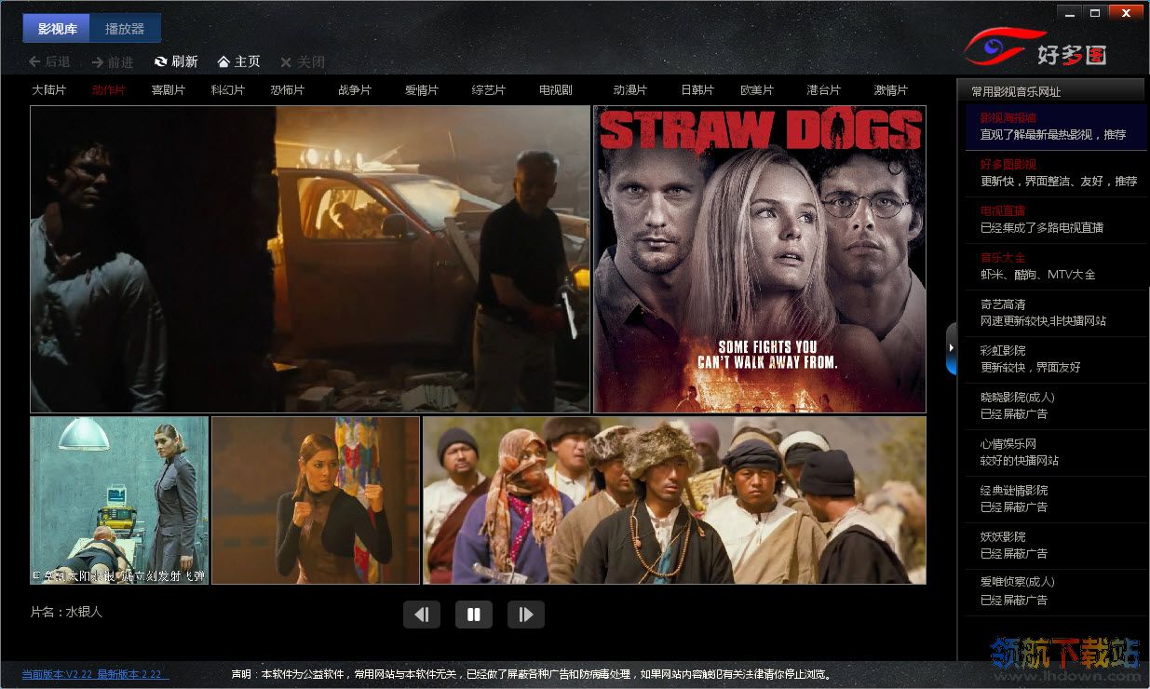Open the large truck scene thumbnail
Screen dimensions: 1150x689
[x=310, y=259]
